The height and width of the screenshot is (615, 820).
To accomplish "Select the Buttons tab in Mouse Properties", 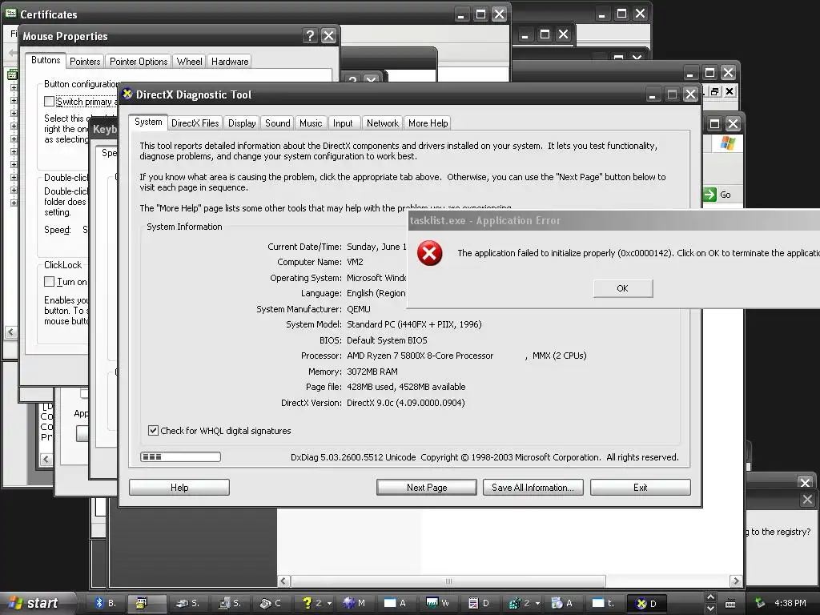I will tap(46, 60).
